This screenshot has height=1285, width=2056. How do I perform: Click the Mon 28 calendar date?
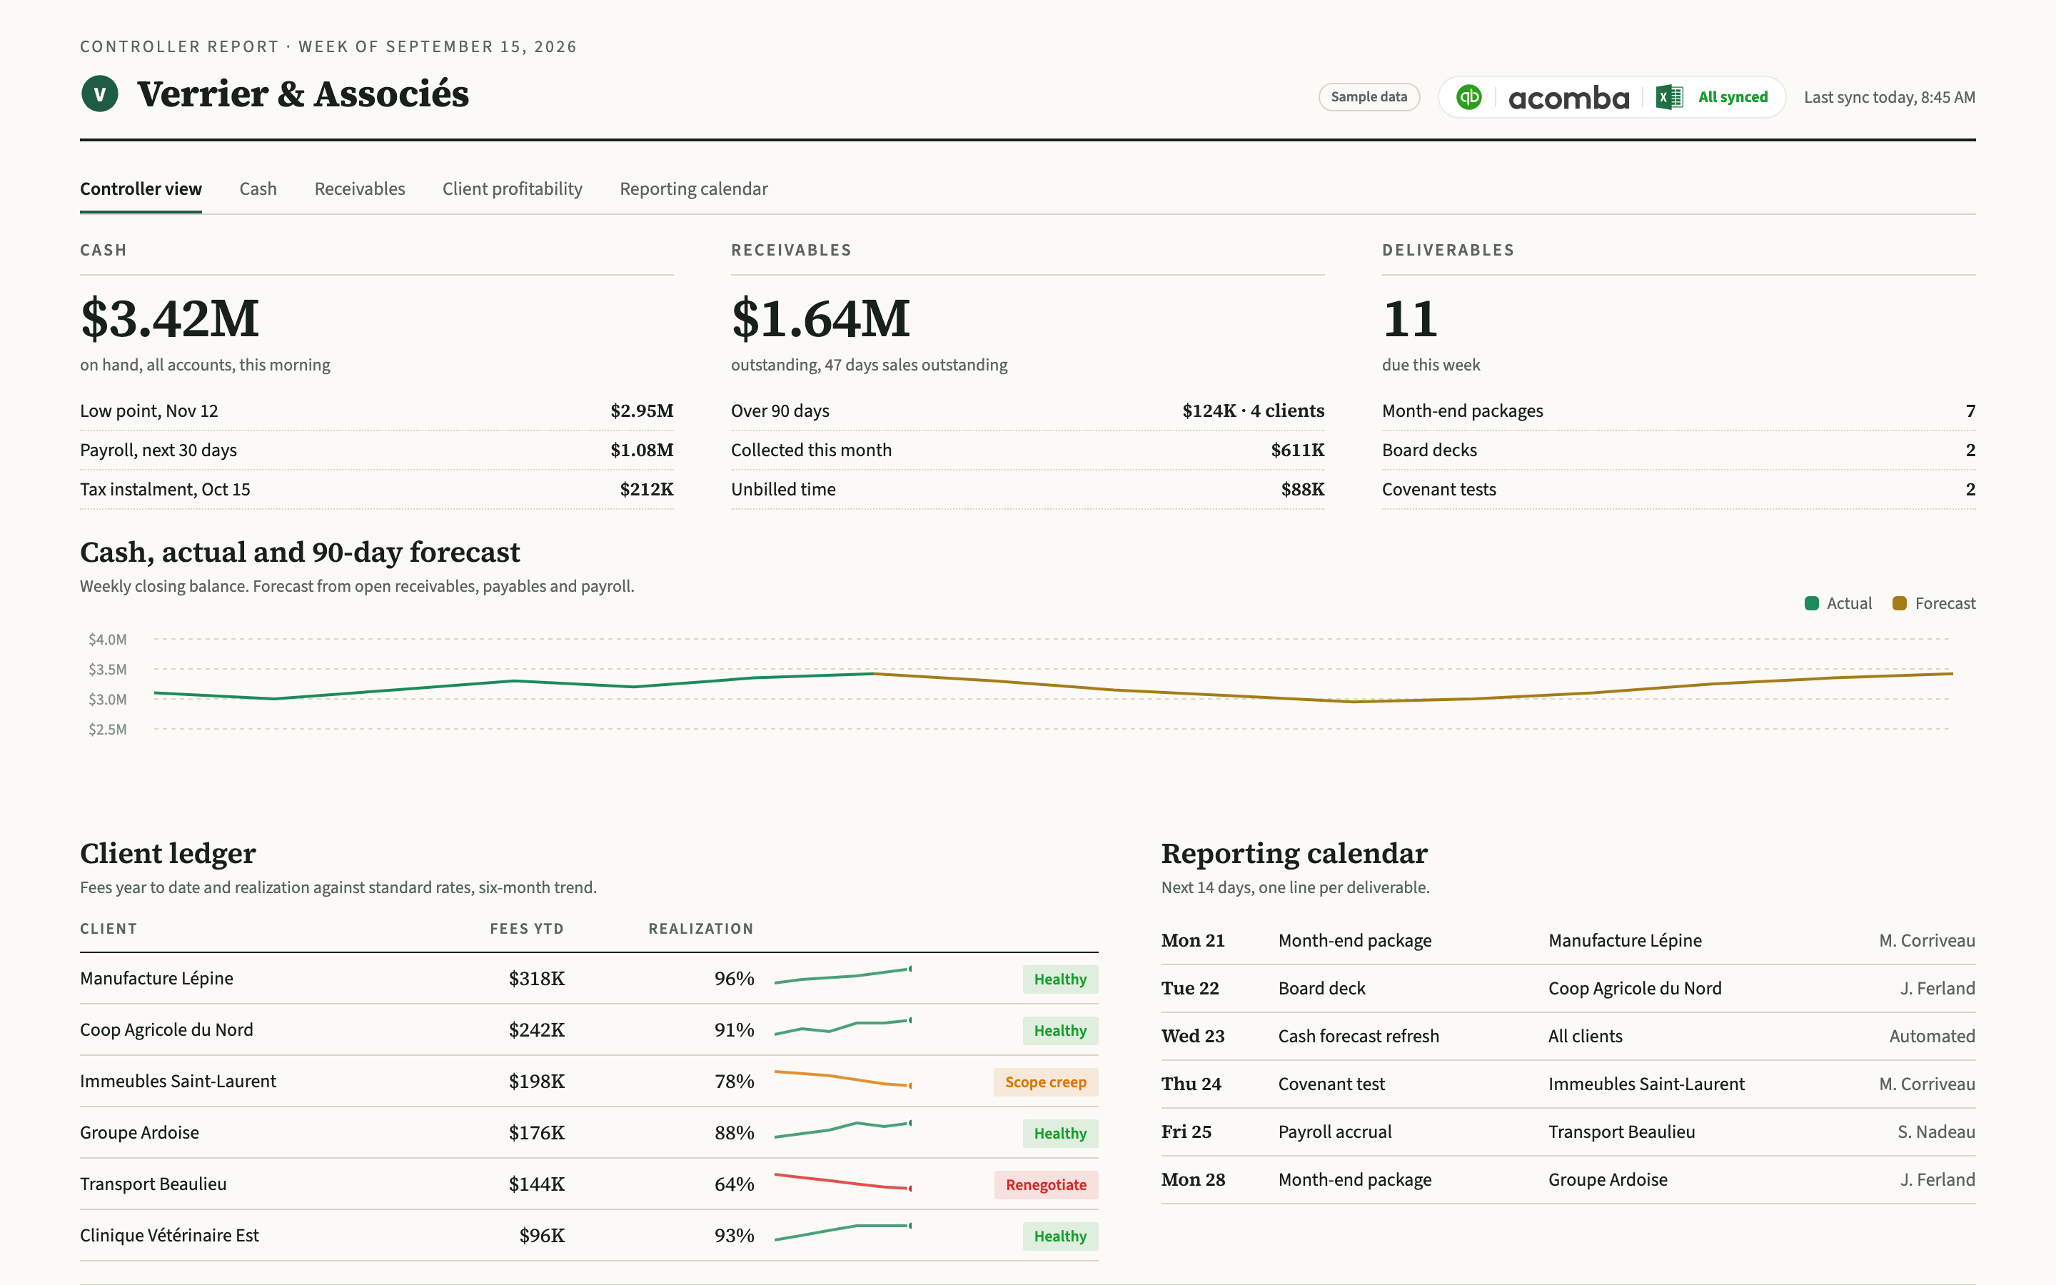pos(1193,1179)
